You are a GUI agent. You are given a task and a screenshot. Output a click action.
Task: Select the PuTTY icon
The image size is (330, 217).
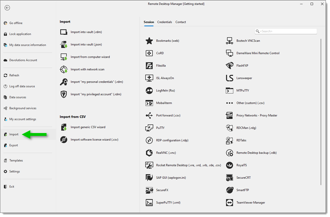pos(149,128)
